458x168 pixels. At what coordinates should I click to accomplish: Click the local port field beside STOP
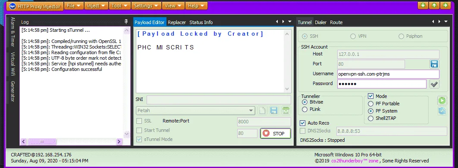pos(247,133)
